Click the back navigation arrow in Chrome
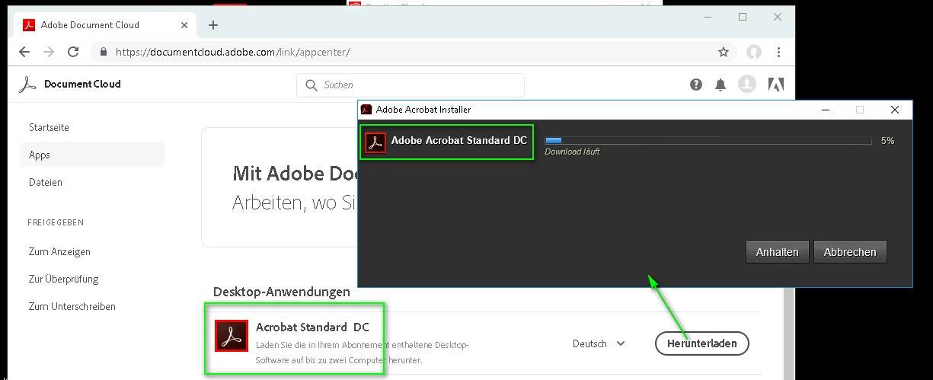933x380 pixels. [24, 52]
